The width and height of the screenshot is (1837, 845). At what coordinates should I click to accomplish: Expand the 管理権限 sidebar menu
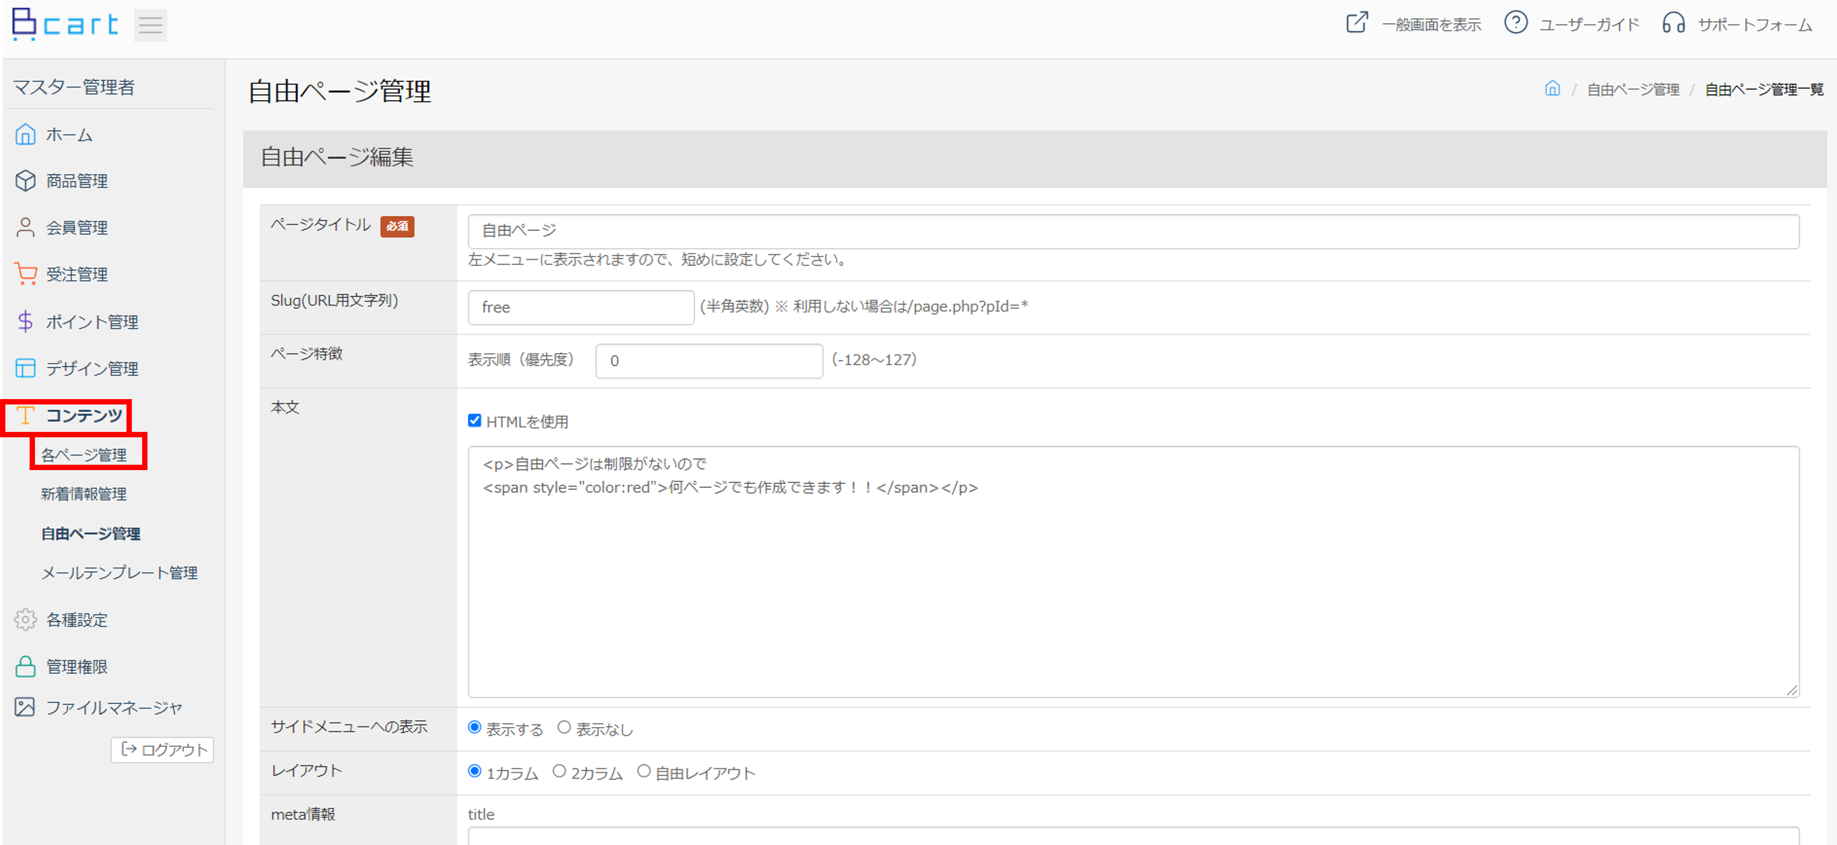click(x=76, y=666)
